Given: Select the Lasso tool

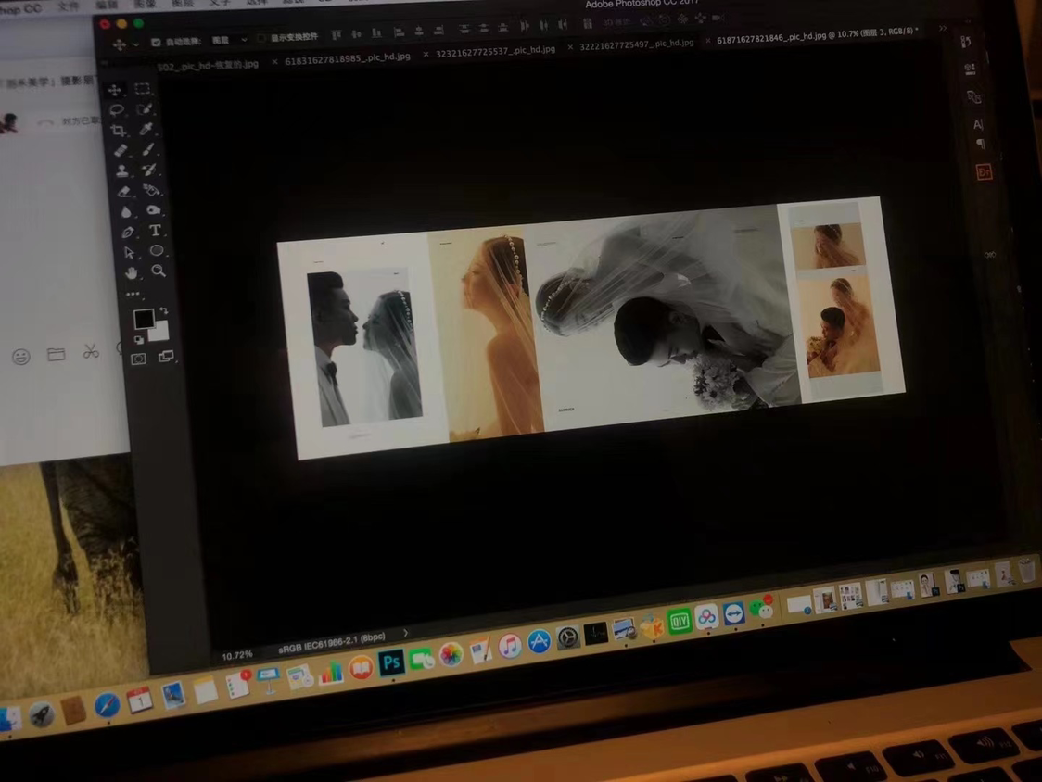Looking at the screenshot, I should [x=117, y=109].
